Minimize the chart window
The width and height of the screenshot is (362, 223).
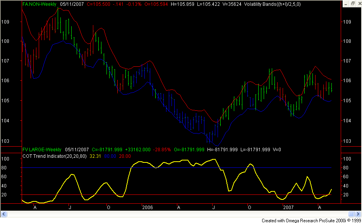click(346, 4)
